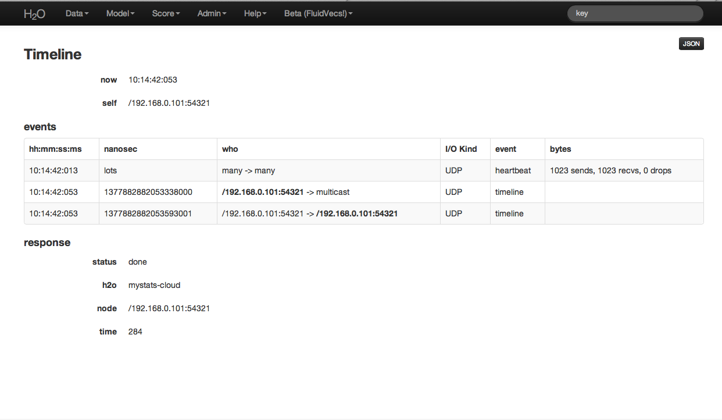Open the Help menu
This screenshot has height=420, width=722.
pyautogui.click(x=255, y=13)
